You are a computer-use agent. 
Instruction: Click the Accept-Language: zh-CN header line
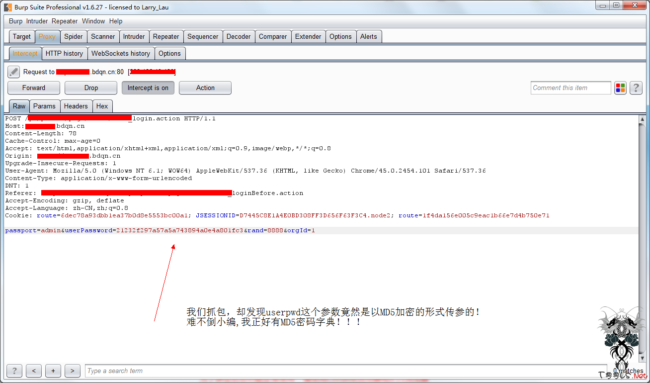pos(67,208)
